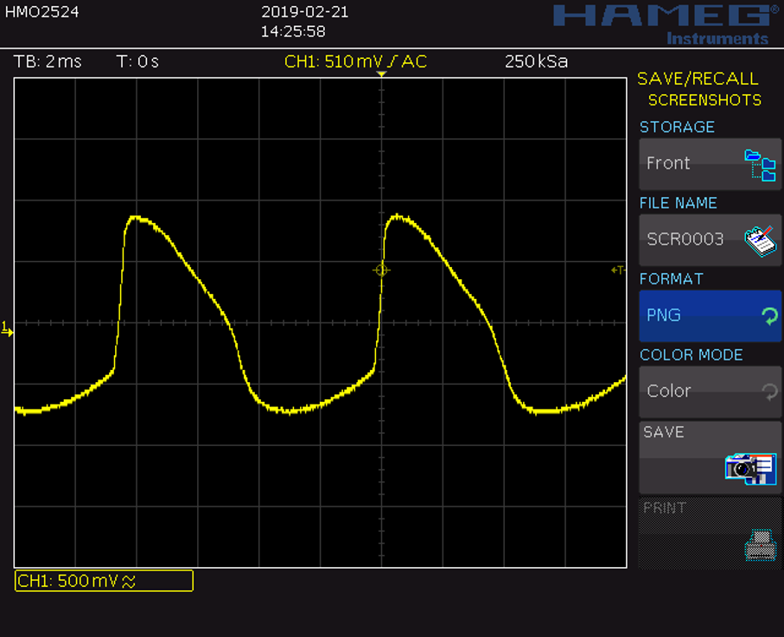Click the trigger time position triangle marker
784x637 pixels.
(x=381, y=74)
